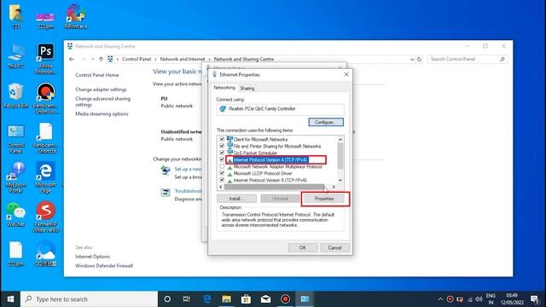The width and height of the screenshot is (546, 307).
Task: Click Network and Internet breadcrumb
Action: pos(183,59)
